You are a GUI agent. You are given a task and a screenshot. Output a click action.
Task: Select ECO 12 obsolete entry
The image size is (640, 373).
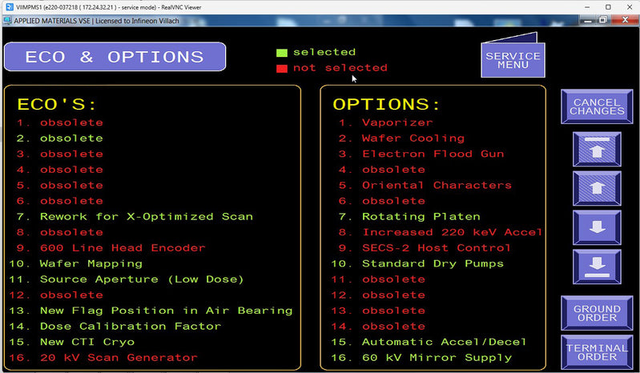pos(56,295)
